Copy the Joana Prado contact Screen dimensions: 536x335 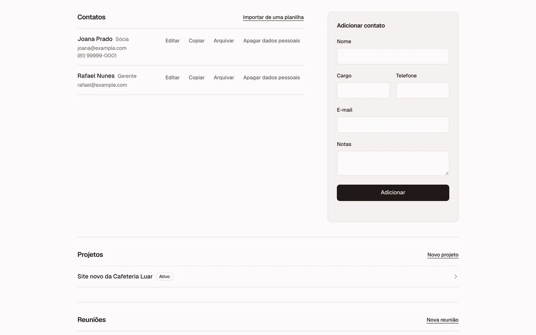click(x=197, y=41)
